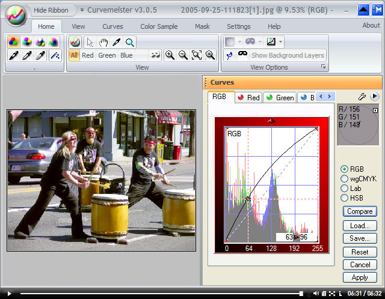Screen dimensions: 385x299
Task: Expand the color readout panel square button
Action: tap(375, 110)
